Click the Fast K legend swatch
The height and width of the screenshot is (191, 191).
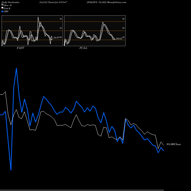[x=2, y=8]
